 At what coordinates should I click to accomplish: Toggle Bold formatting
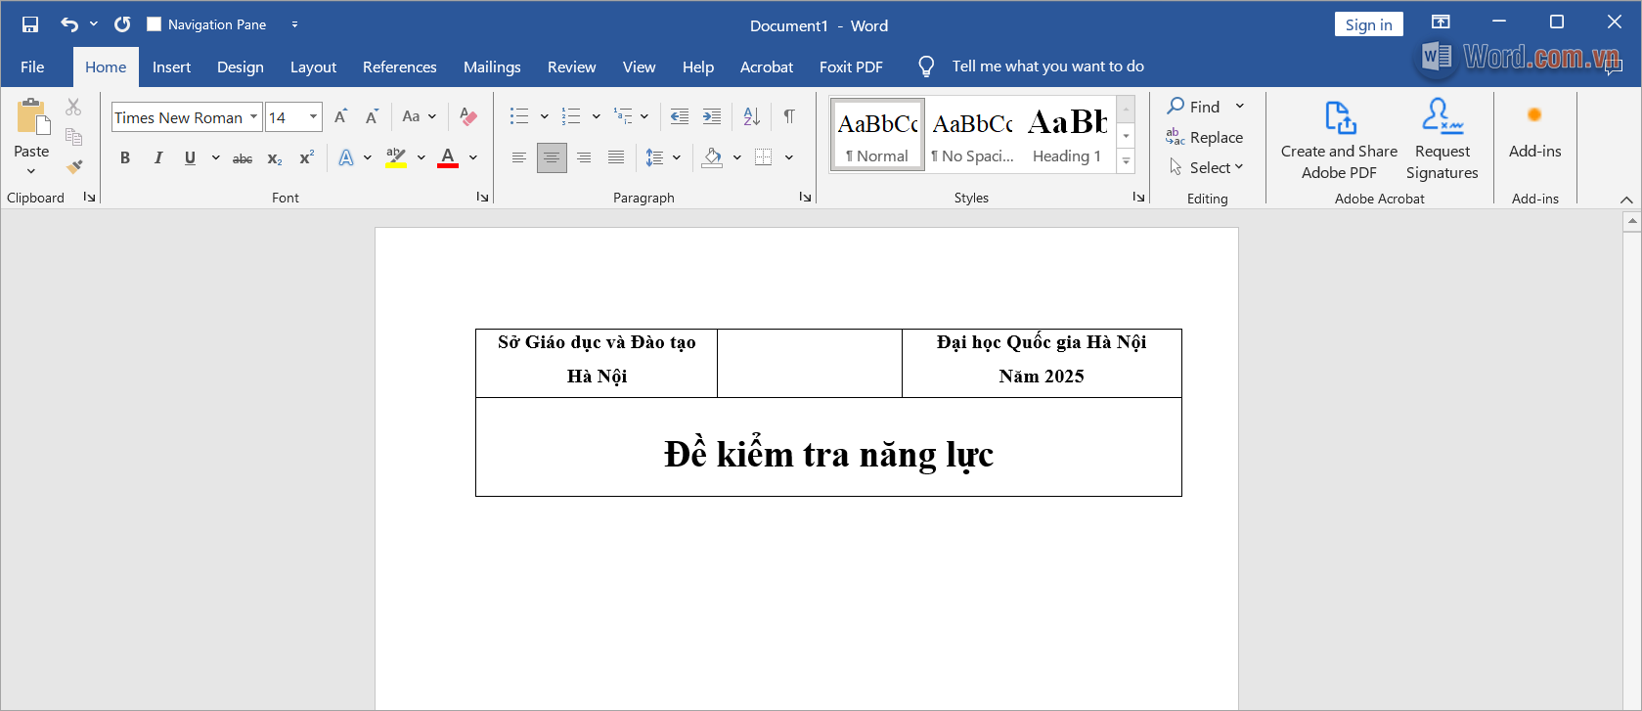click(x=125, y=157)
